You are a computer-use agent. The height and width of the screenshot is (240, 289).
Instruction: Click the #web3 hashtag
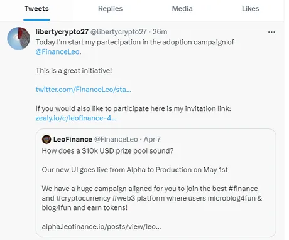click(124, 198)
